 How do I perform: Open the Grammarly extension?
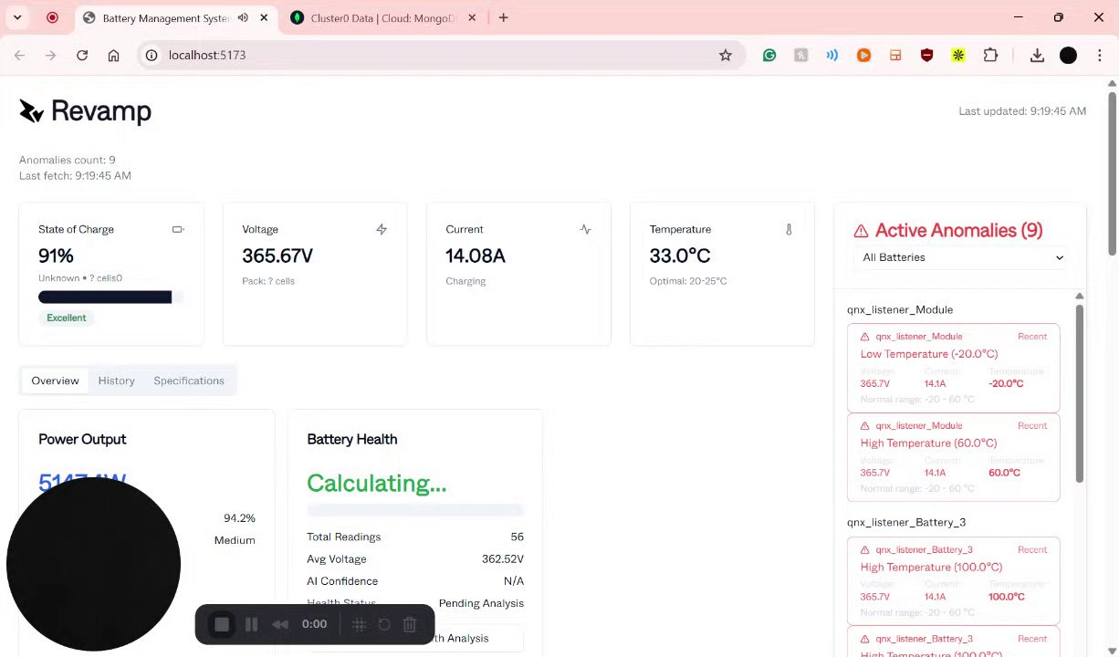coord(769,56)
